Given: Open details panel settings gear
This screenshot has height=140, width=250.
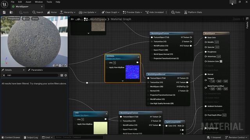Looking at the screenshot, I should [66, 75].
